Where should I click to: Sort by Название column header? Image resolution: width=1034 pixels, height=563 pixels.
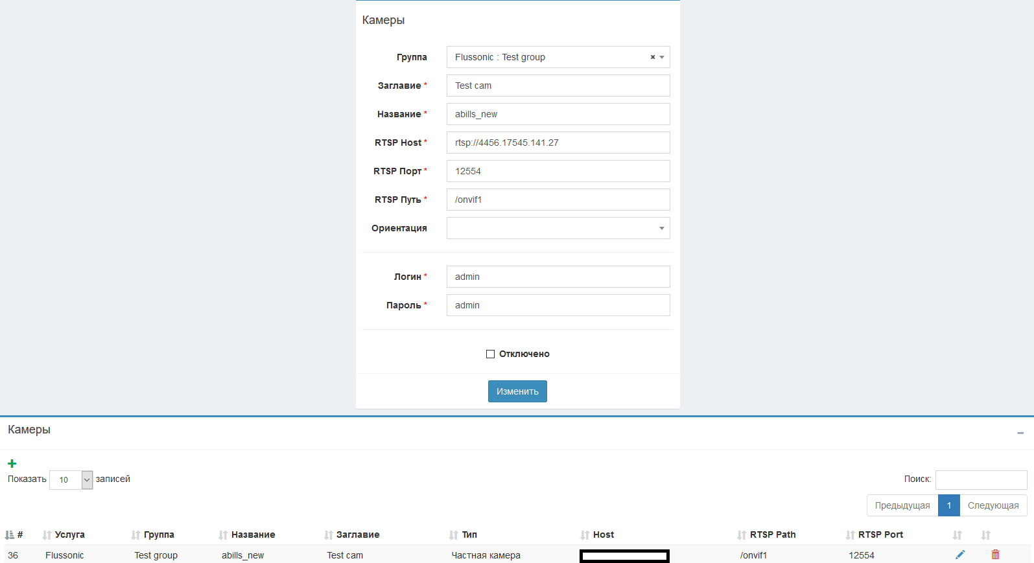click(253, 534)
